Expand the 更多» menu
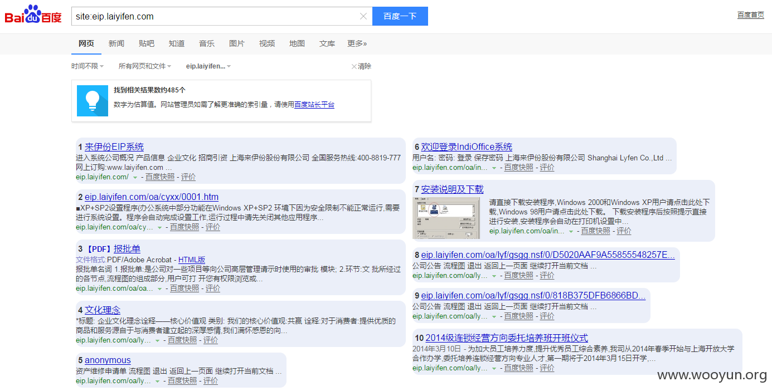 pyautogui.click(x=357, y=43)
